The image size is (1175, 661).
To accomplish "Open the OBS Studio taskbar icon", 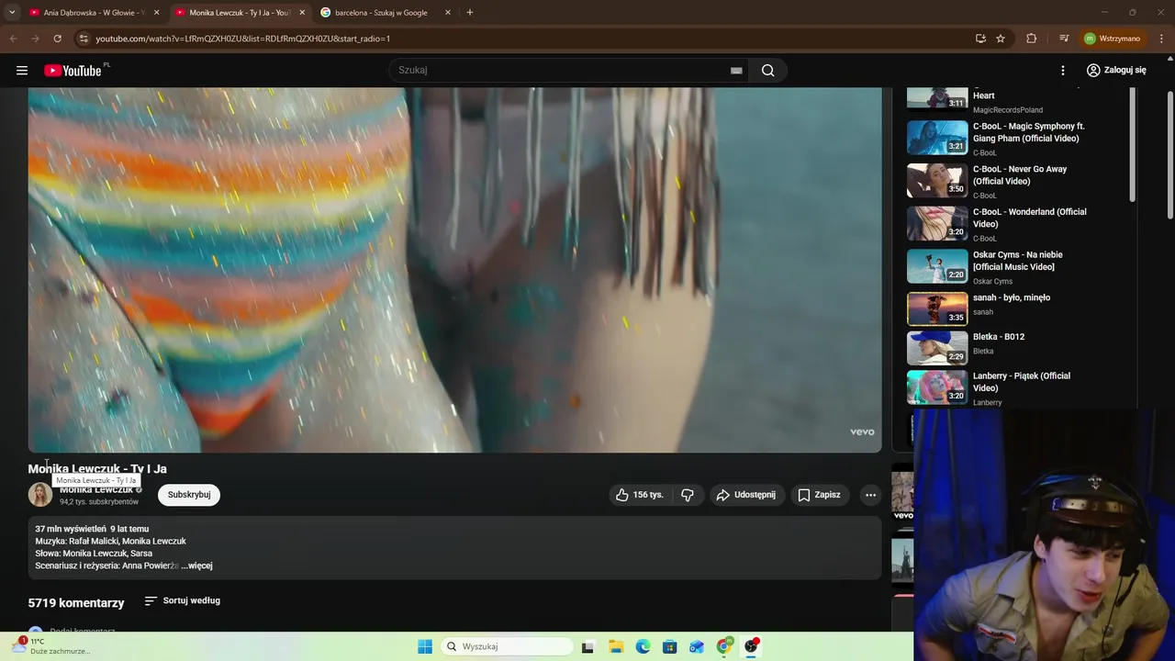I will 752,646.
